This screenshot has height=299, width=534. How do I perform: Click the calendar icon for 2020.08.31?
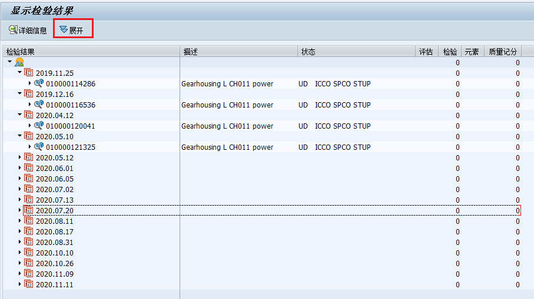(x=29, y=241)
